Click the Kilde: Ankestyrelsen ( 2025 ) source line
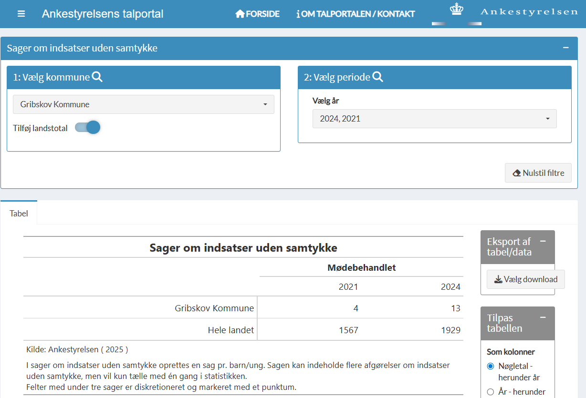 tap(77, 349)
